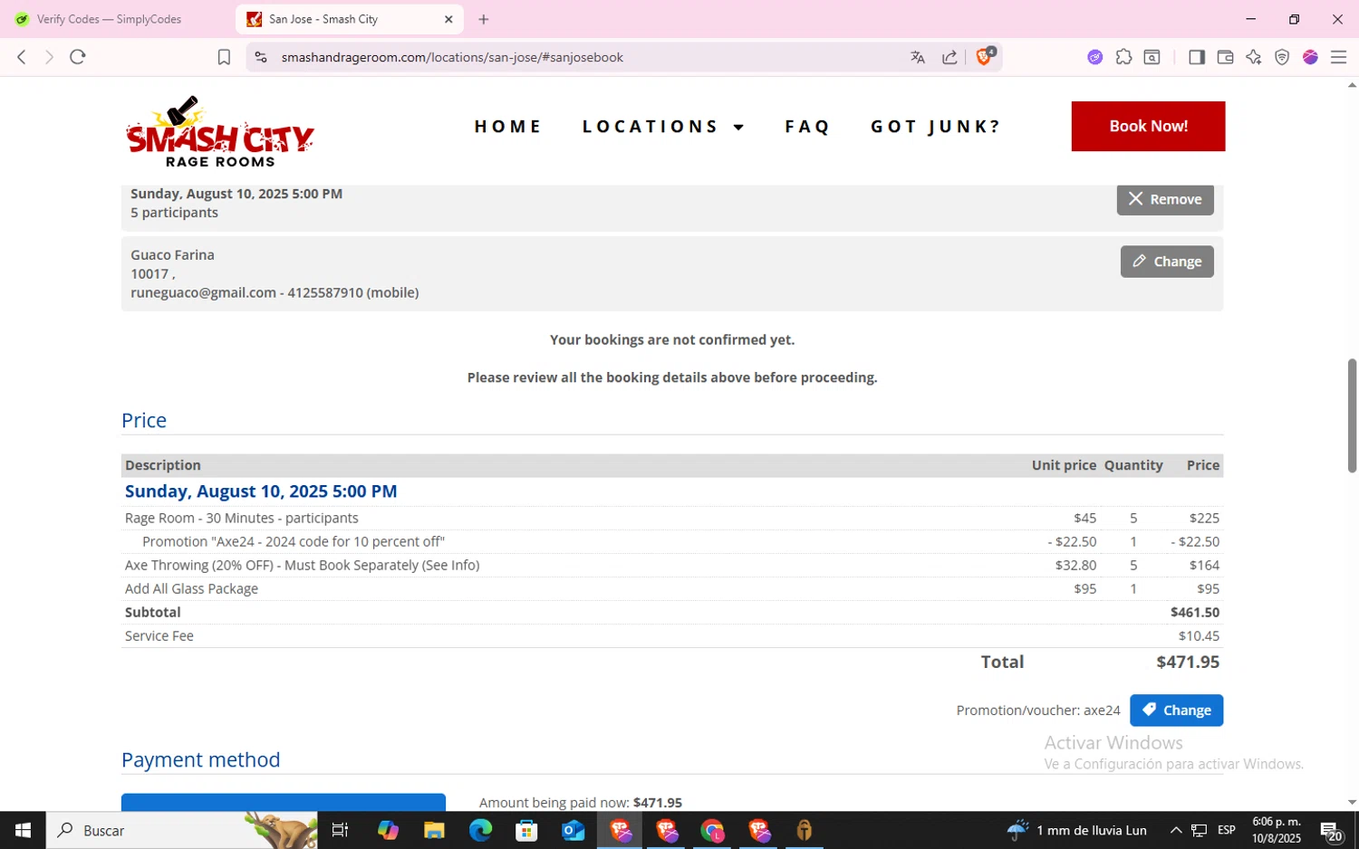1359x849 pixels.
Task: Open site information icon in address bar
Action: (261, 57)
